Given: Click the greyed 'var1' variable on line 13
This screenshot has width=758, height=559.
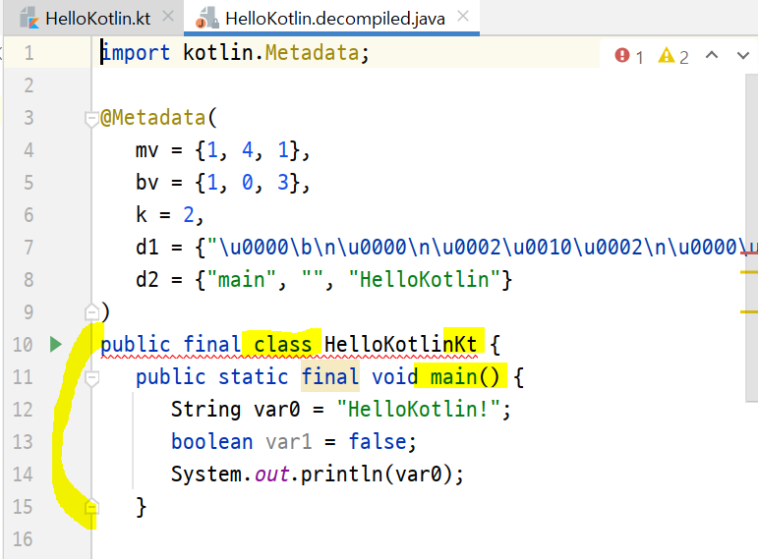Looking at the screenshot, I should click(289, 441).
